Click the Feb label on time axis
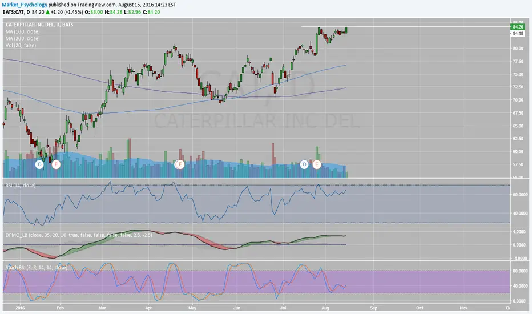 point(60,308)
